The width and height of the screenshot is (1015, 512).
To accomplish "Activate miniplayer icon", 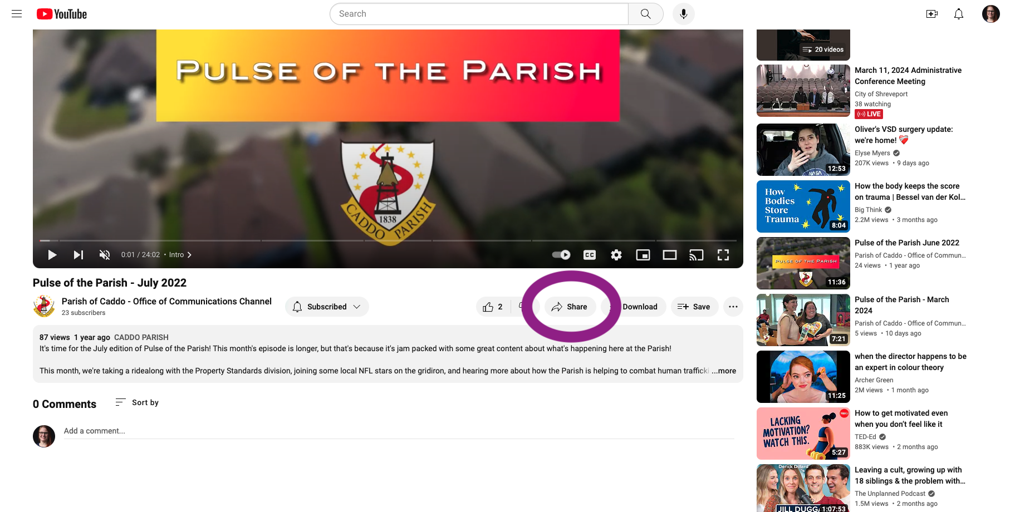I will point(643,255).
